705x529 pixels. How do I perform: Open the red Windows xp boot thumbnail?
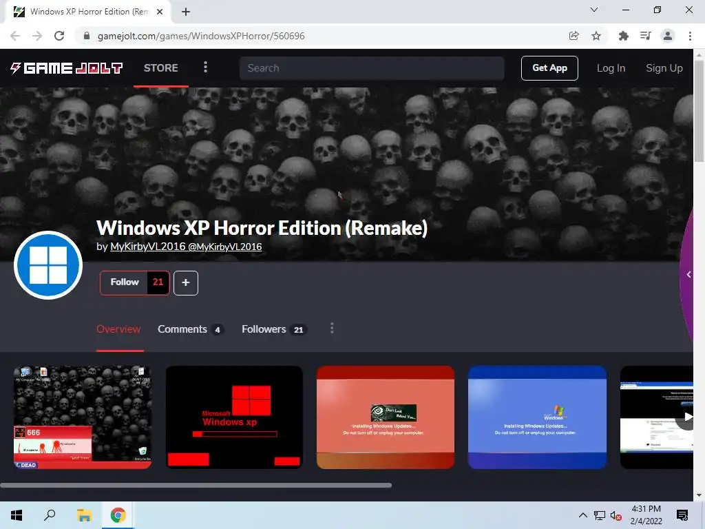(x=234, y=417)
